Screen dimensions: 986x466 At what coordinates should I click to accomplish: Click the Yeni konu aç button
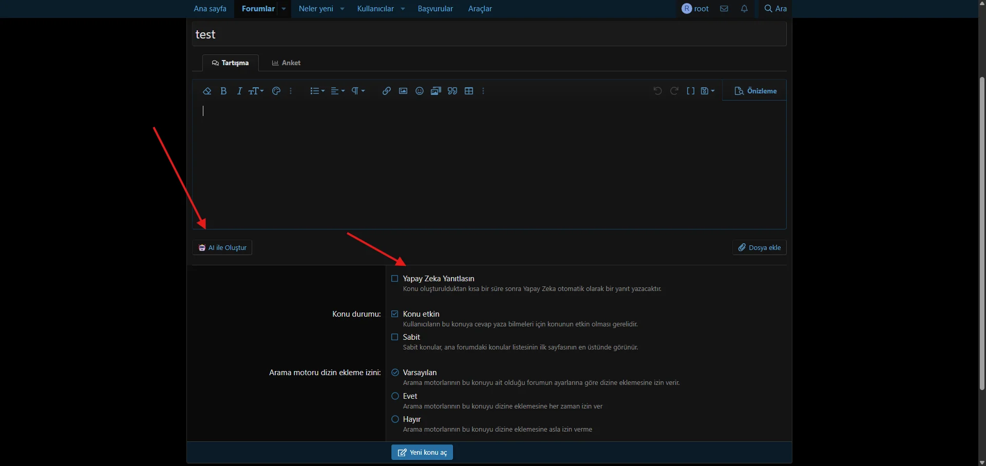click(422, 452)
